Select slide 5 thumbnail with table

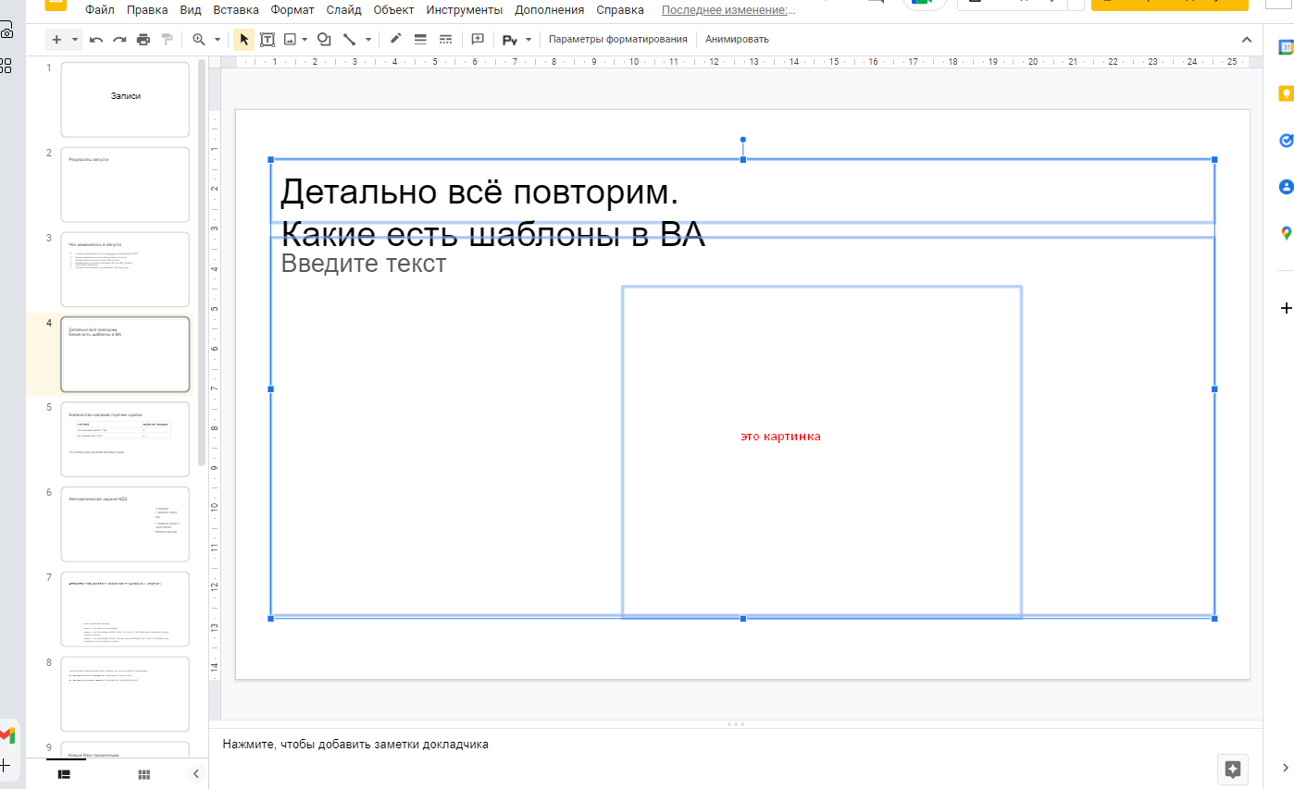tap(125, 439)
